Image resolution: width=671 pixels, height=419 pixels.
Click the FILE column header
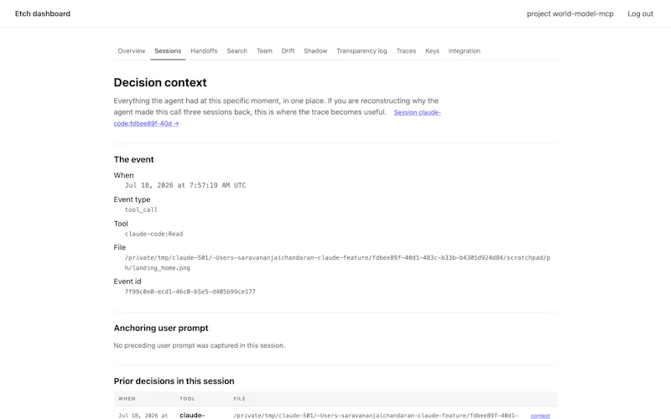point(239,399)
